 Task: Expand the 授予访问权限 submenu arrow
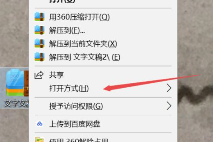tap(169, 106)
